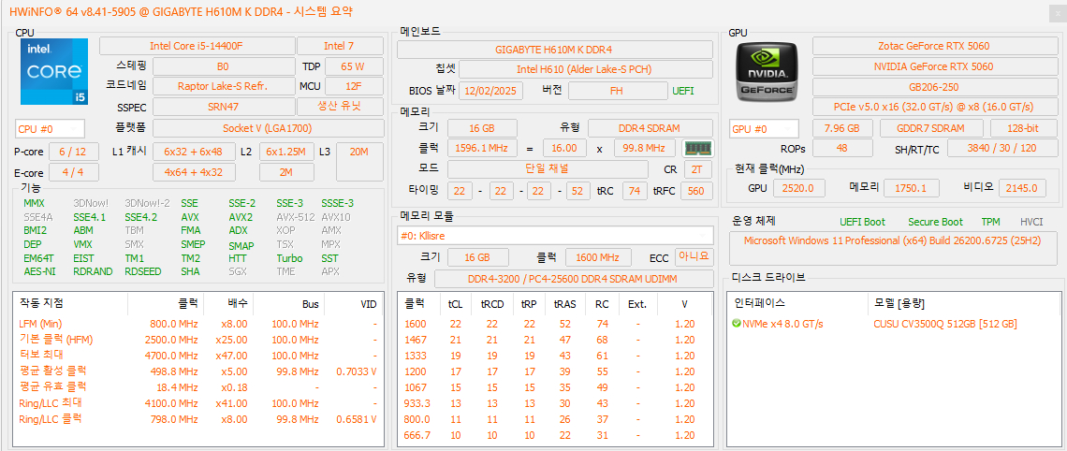Click the 'tRCD' column header in memory table

pyautogui.click(x=492, y=304)
